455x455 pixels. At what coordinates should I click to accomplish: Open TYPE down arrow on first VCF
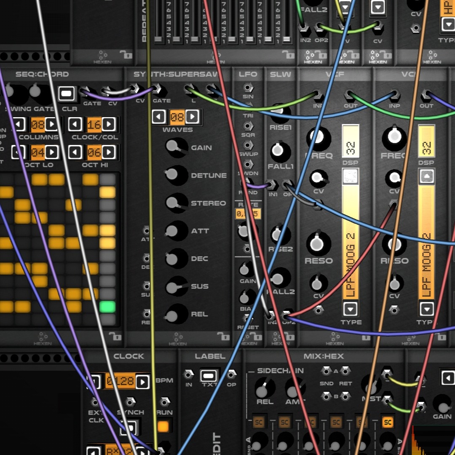[x=351, y=309]
